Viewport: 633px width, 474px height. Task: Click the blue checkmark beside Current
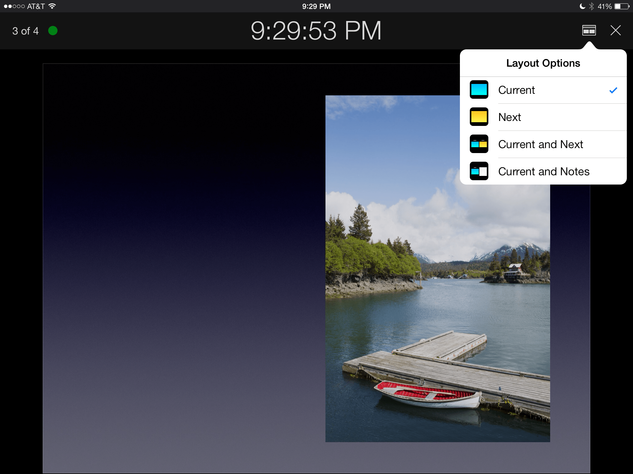[x=613, y=90]
